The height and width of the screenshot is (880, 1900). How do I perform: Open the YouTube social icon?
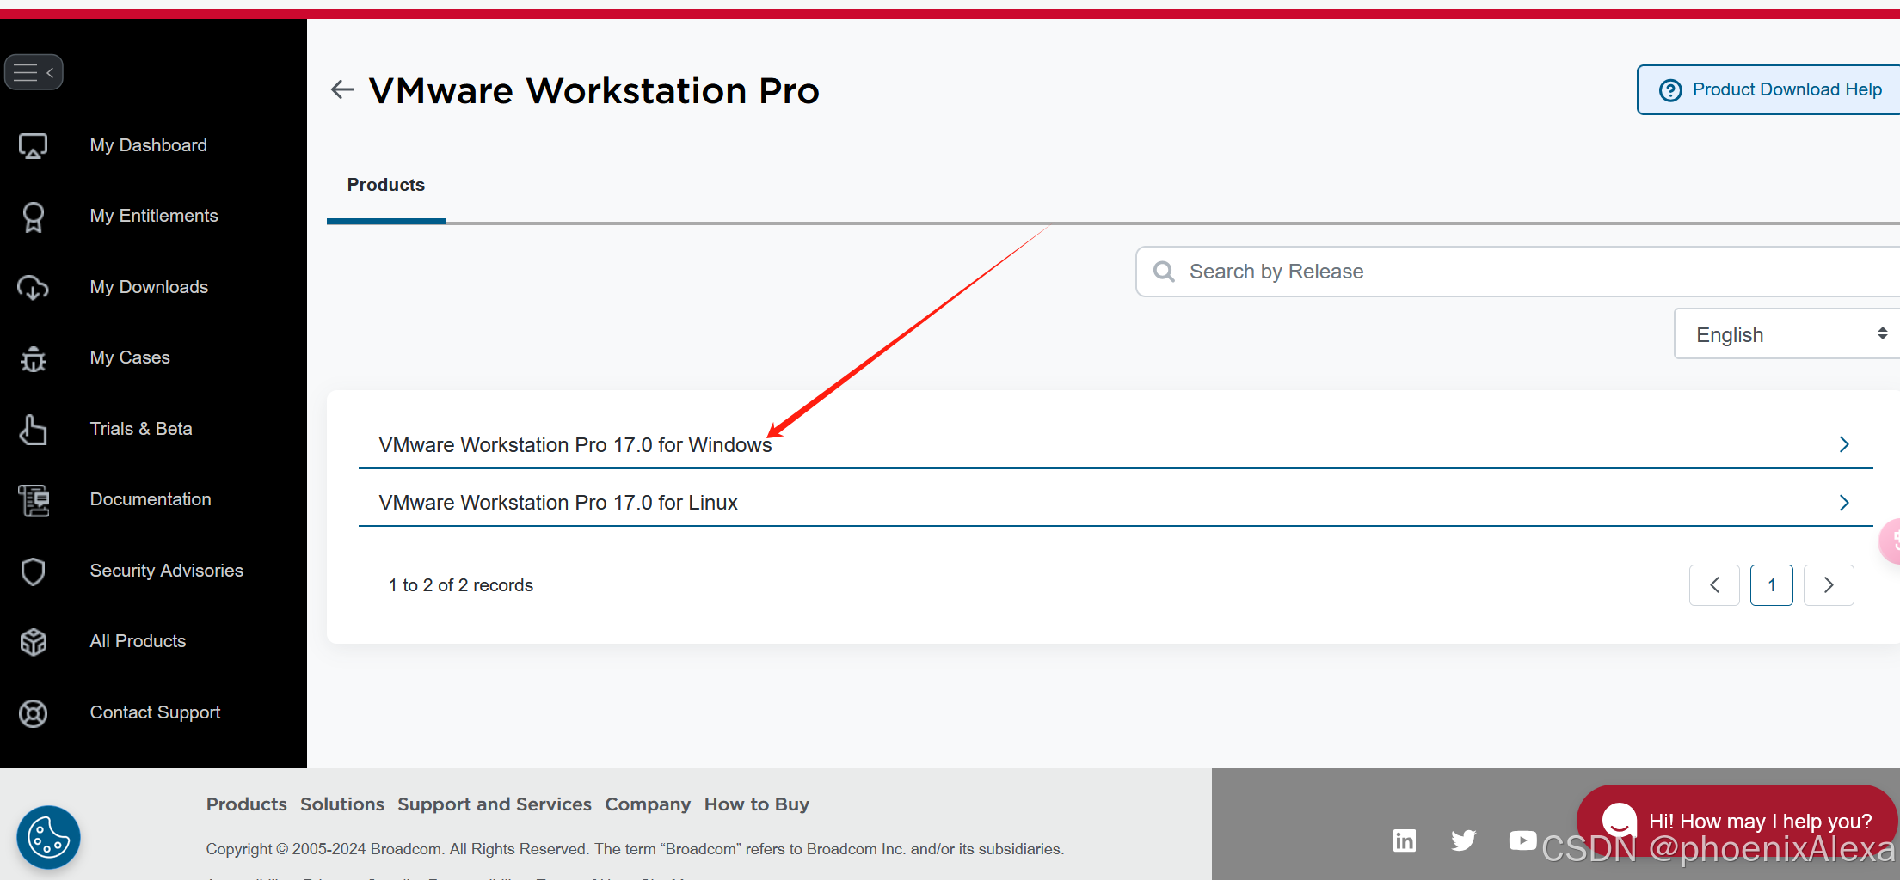1522,840
